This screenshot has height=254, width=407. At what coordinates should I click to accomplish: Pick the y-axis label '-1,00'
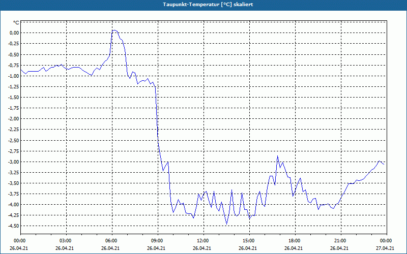click(14, 76)
